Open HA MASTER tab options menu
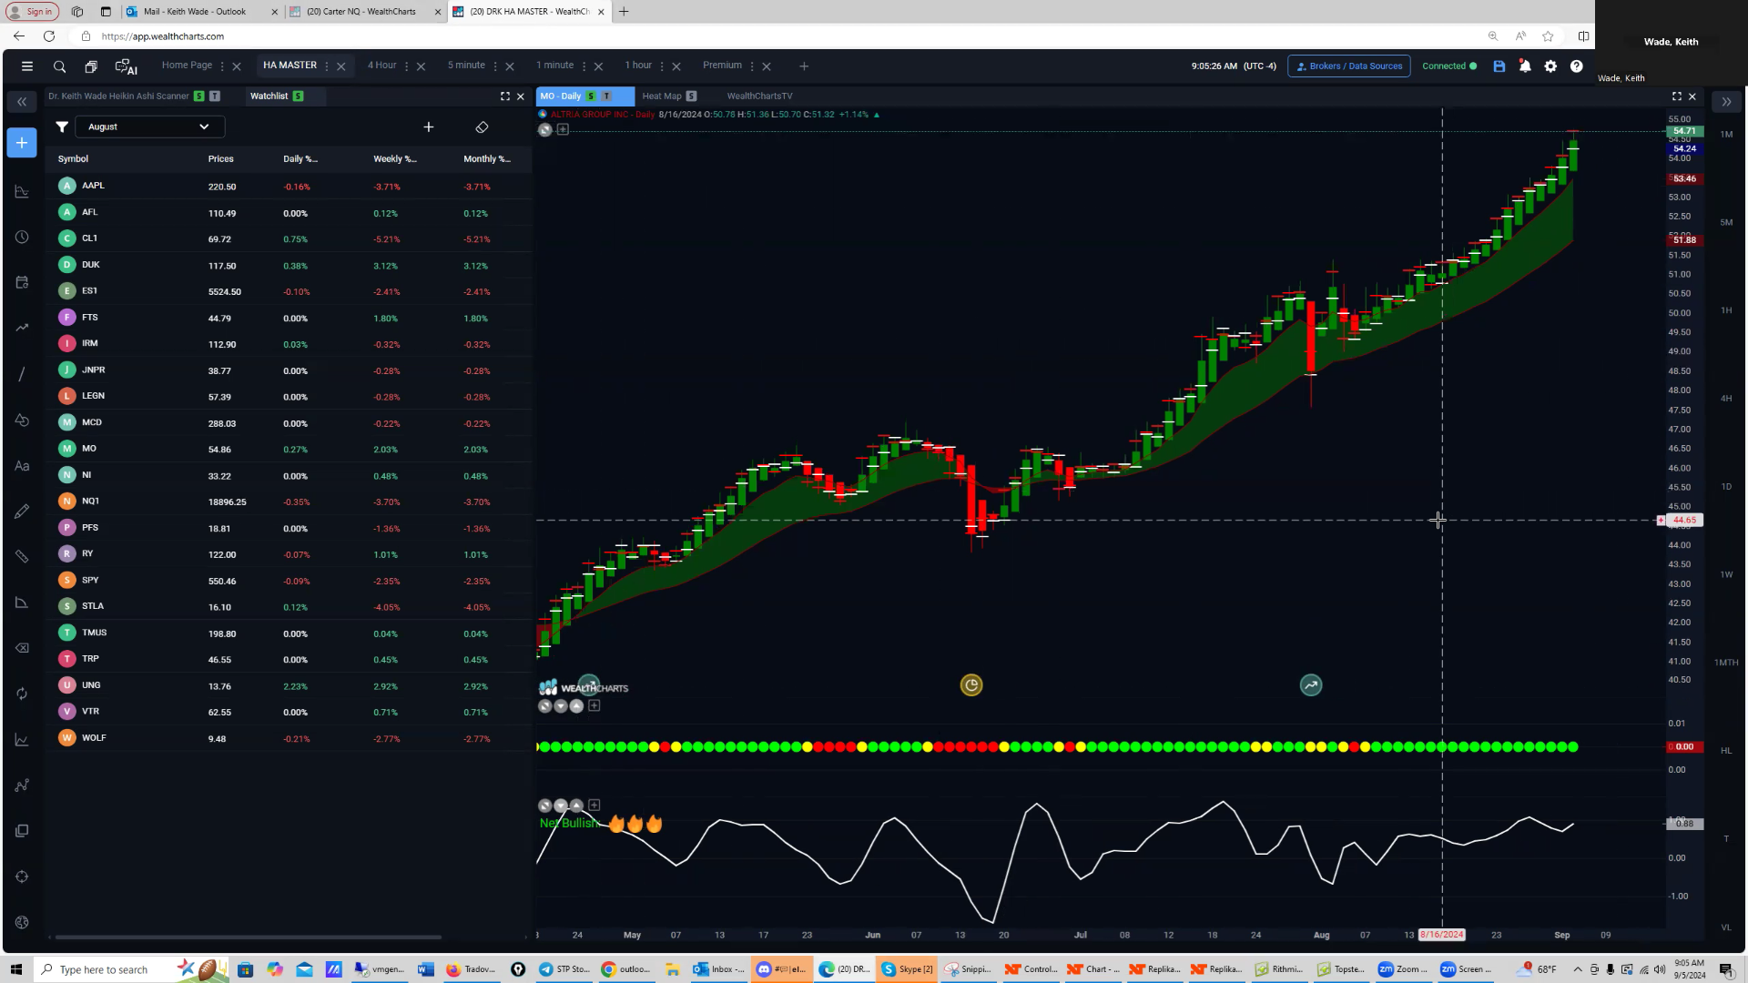Viewport: 1748px width, 983px height. point(327,66)
